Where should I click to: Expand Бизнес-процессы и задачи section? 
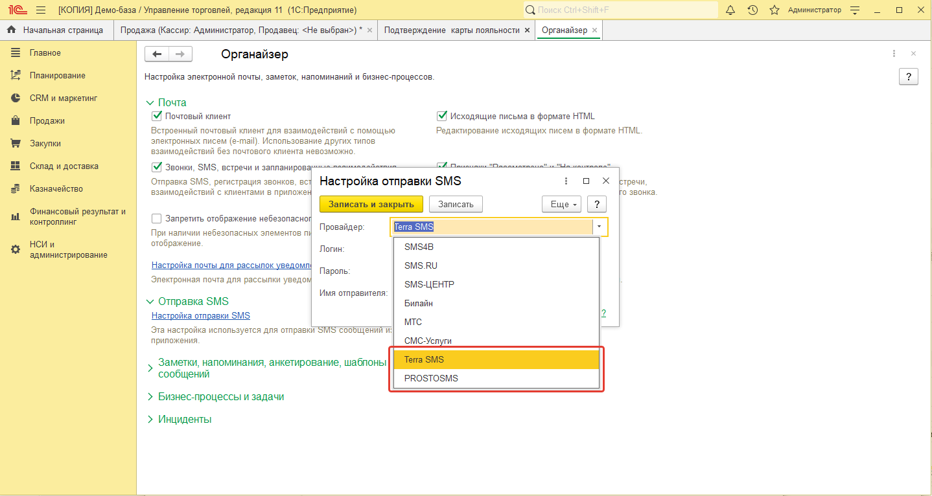[x=150, y=397]
